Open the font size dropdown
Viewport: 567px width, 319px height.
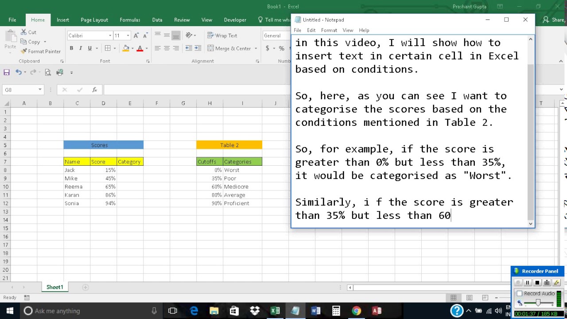[x=128, y=35]
